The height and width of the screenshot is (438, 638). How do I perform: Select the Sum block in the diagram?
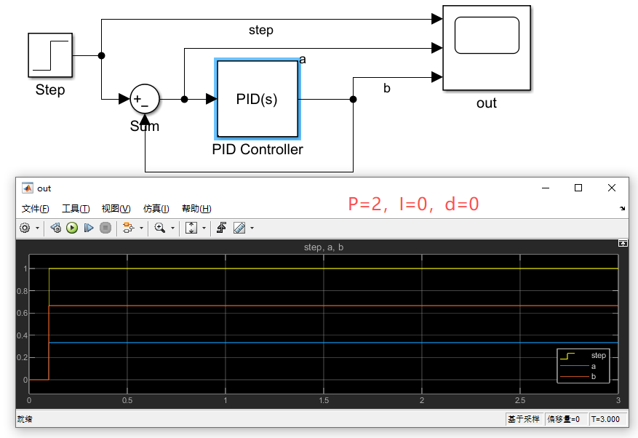(x=145, y=99)
